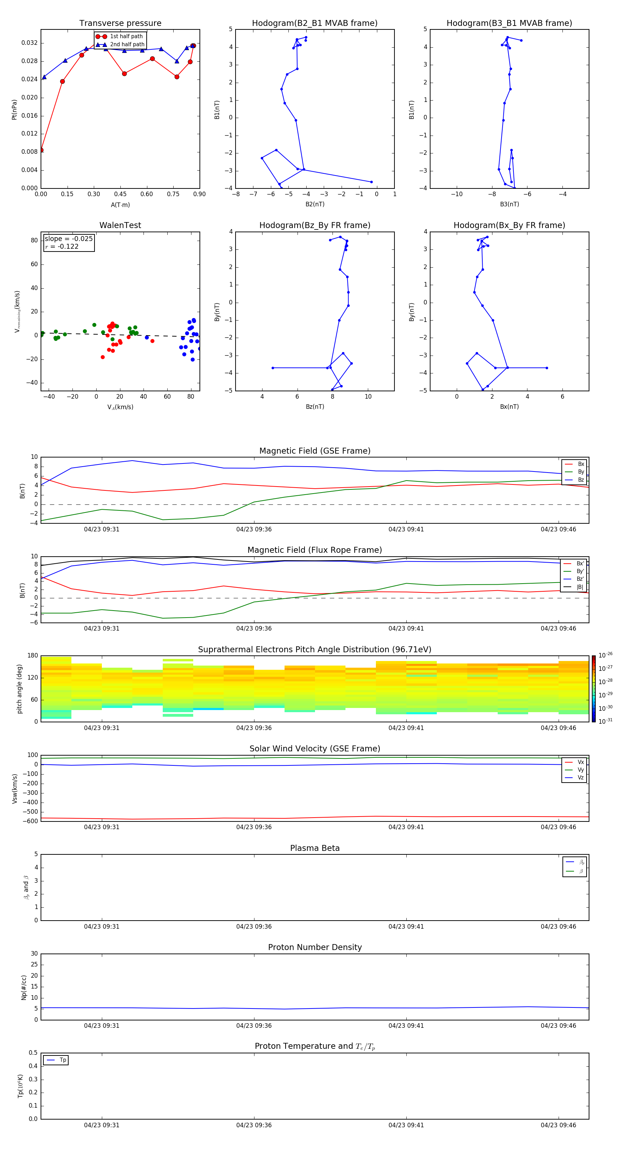The image size is (630, 1156).
Task: Click the 'A(T·m)' x-axis label
Action: pyautogui.click(x=120, y=205)
